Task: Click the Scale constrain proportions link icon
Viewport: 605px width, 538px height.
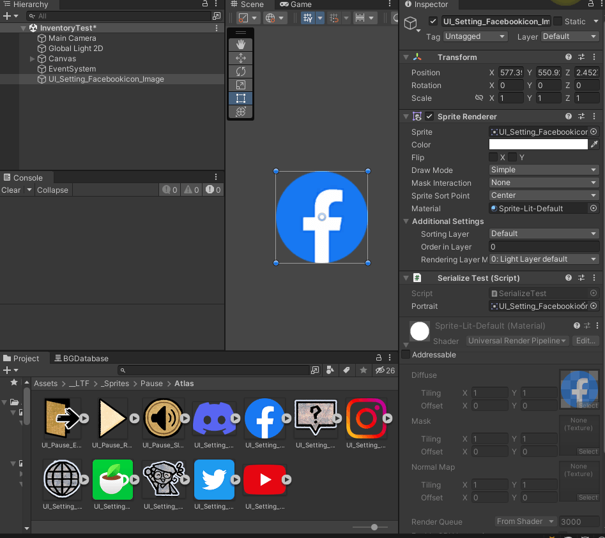Action: coord(479,98)
